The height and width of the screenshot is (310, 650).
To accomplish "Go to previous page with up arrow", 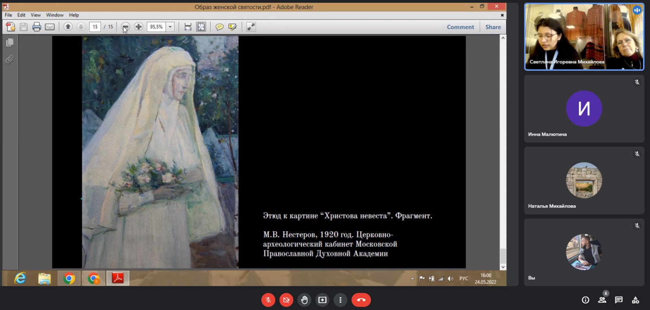I will pyautogui.click(x=68, y=27).
